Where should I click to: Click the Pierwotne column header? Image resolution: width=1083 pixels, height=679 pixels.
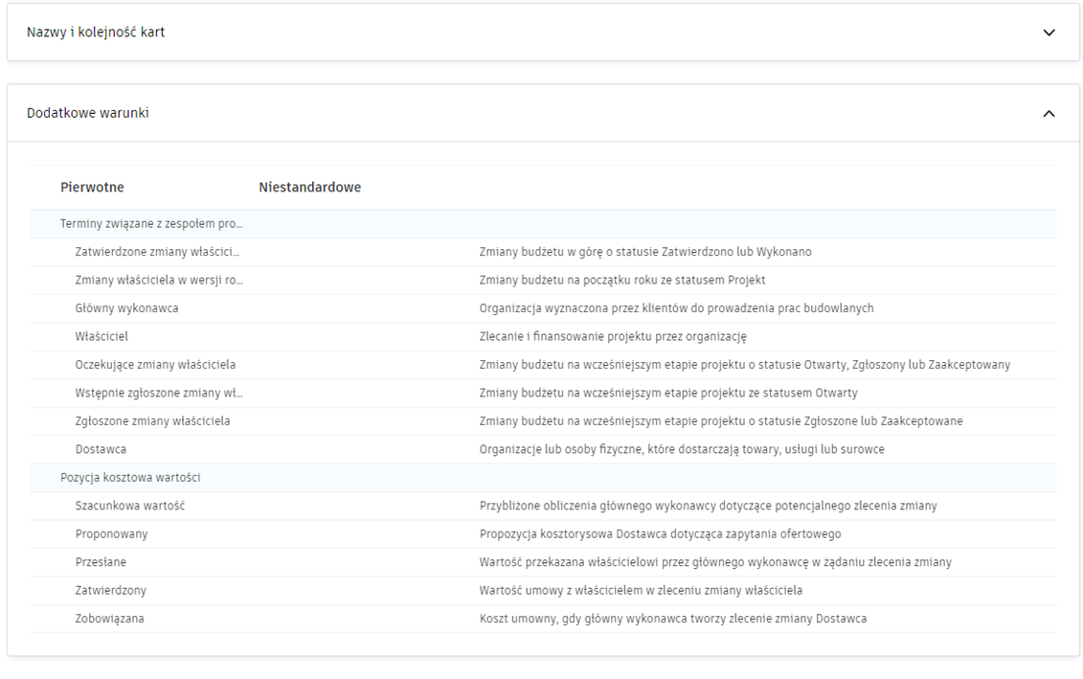pyautogui.click(x=92, y=188)
